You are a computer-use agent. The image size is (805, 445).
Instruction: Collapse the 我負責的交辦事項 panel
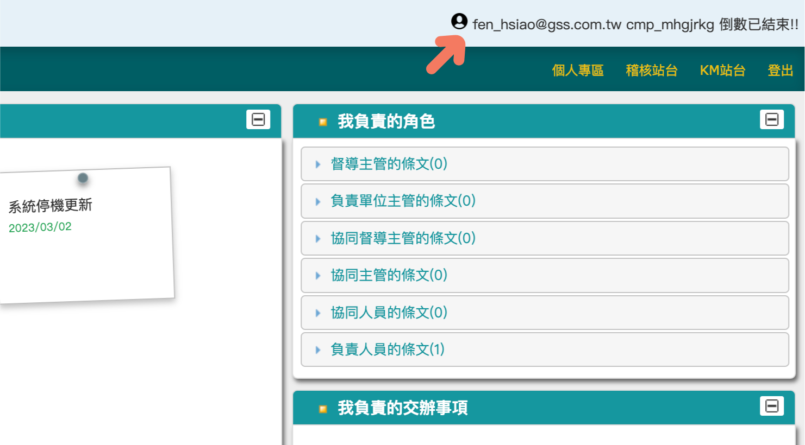[771, 406]
